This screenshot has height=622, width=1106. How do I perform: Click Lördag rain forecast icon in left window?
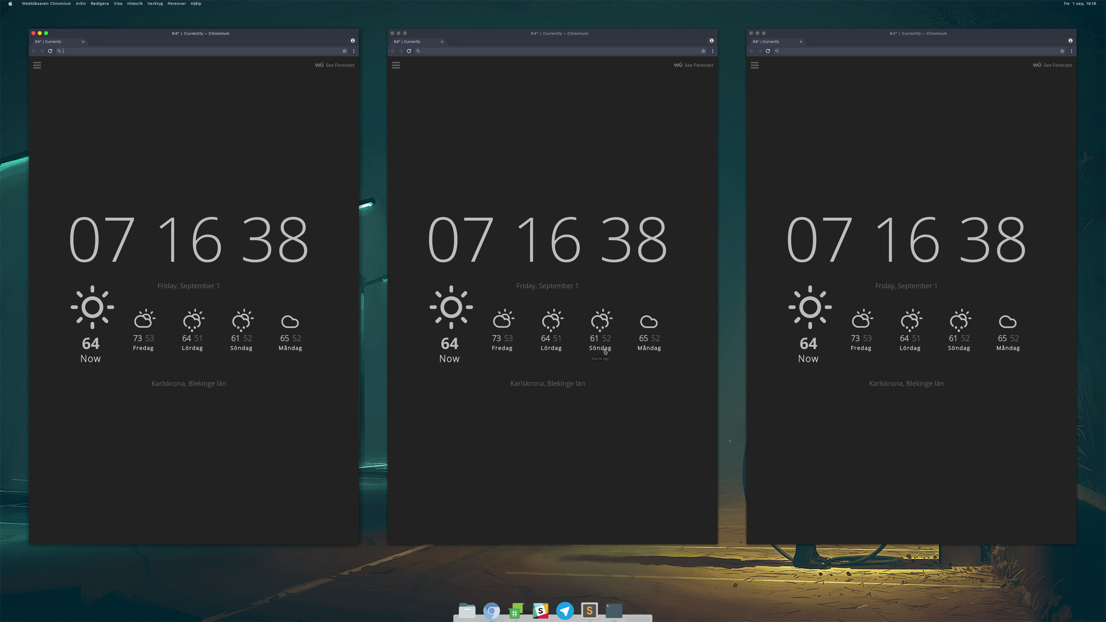click(193, 320)
